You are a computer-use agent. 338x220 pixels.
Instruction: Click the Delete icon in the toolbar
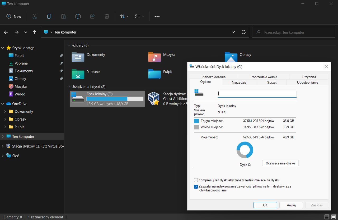(107, 16)
